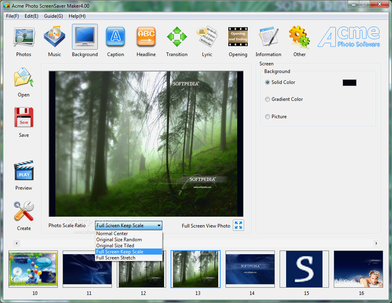The height and width of the screenshot is (303, 392).
Task: Select the Background monitor icon
Action: coord(85,37)
